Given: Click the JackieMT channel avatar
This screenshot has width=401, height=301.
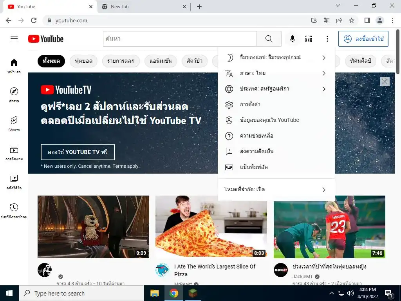Looking at the screenshot, I should (280, 270).
